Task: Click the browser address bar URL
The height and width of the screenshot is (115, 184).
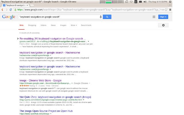Action: pyautogui.click(x=91, y=10)
